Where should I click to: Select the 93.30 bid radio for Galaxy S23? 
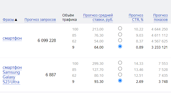pyautogui.click(x=120, y=81)
